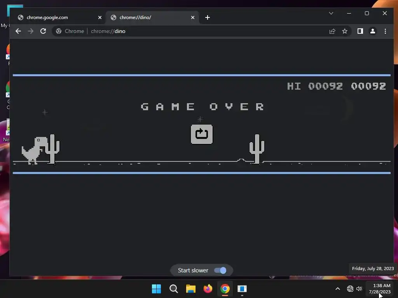The width and height of the screenshot is (398, 298).
Task: Click the current score 00092
Action: click(x=368, y=86)
